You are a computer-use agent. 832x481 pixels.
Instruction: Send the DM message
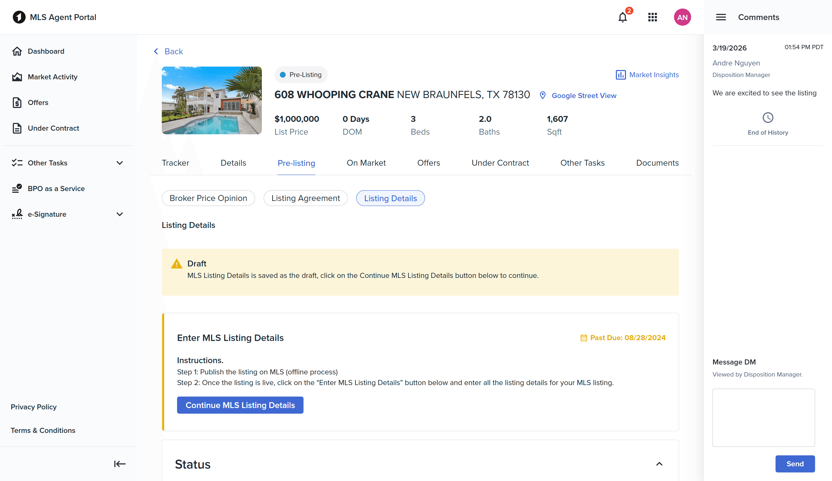click(x=795, y=464)
